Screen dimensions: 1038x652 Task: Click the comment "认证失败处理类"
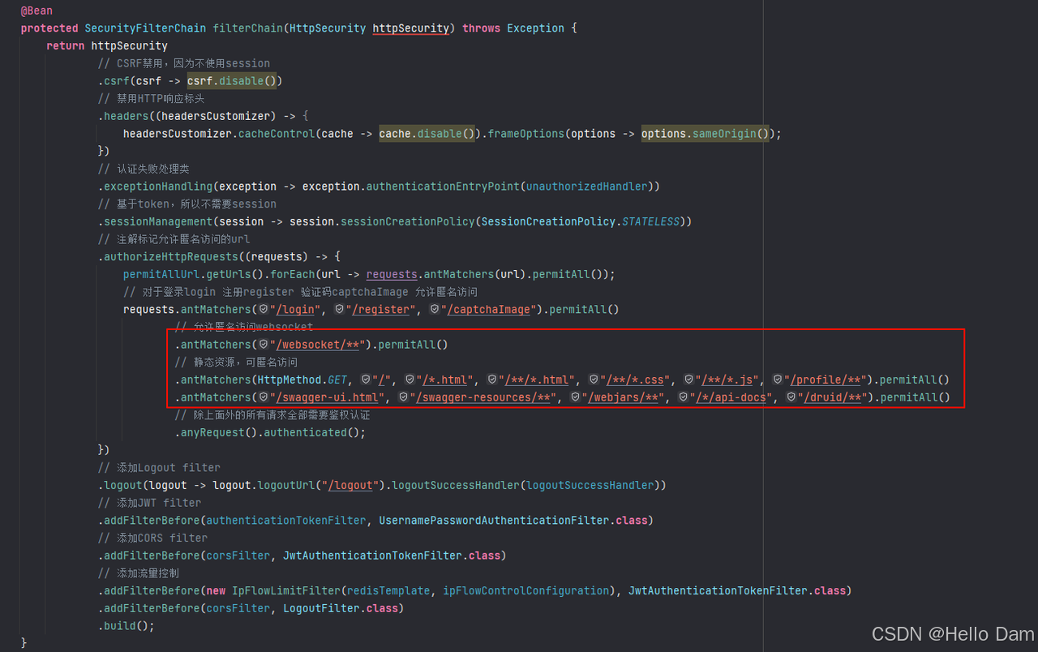144,169
